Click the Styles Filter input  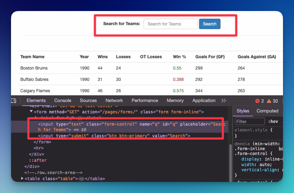[250, 122]
